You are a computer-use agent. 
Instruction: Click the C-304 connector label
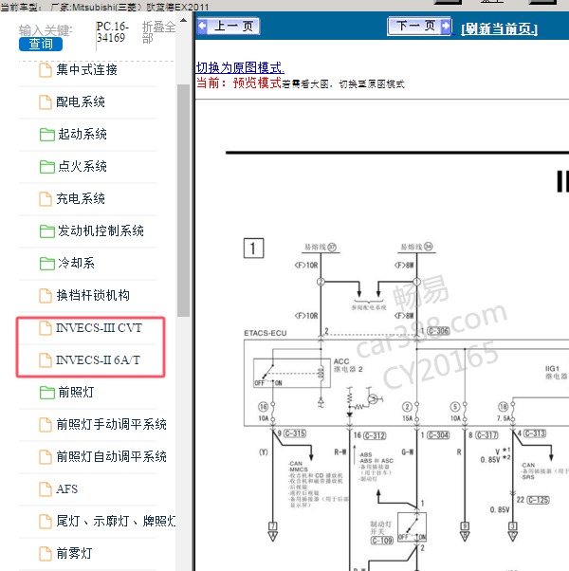pos(438,435)
